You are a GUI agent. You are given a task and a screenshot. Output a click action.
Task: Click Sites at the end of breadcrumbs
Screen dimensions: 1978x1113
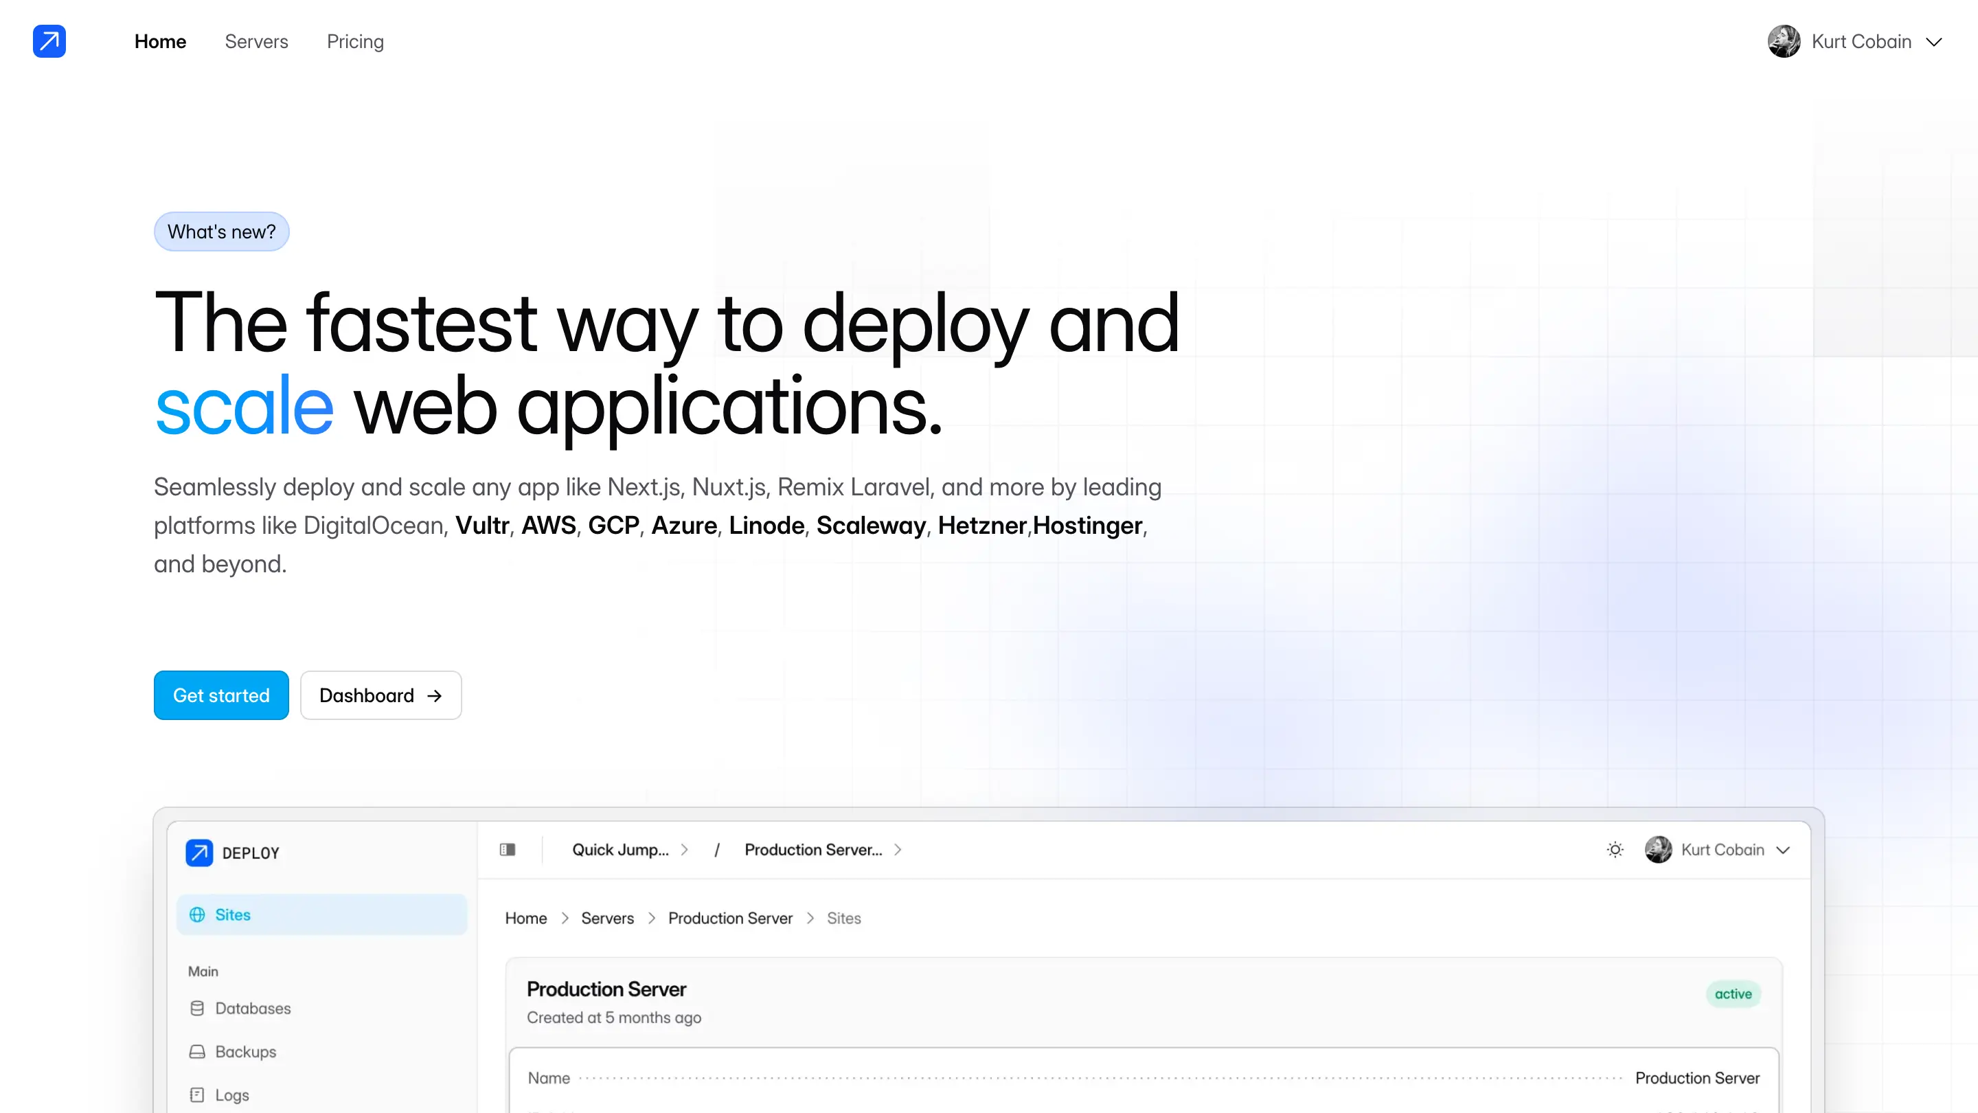[844, 918]
